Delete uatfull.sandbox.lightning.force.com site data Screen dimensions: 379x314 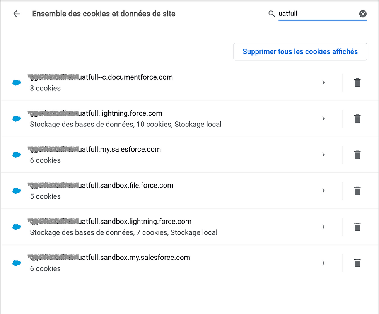tap(357, 227)
